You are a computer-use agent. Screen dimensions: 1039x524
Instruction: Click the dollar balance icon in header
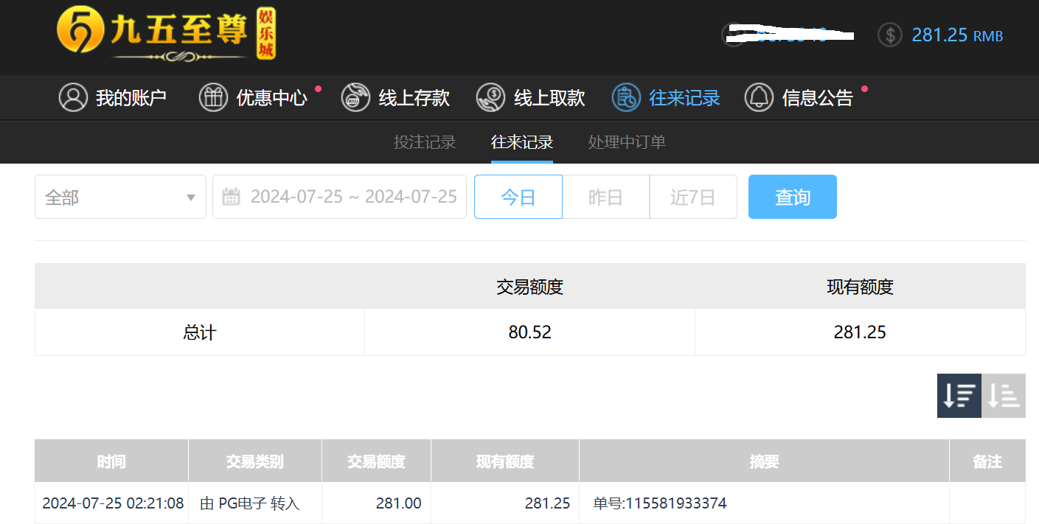(x=890, y=35)
